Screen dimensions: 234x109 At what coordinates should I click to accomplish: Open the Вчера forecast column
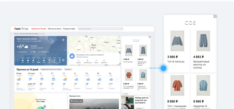[x=21, y=81]
